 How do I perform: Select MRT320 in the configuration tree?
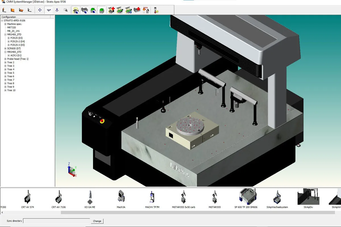click(x=12, y=28)
